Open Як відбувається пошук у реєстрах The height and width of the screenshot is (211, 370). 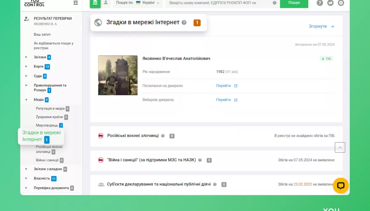point(54,46)
